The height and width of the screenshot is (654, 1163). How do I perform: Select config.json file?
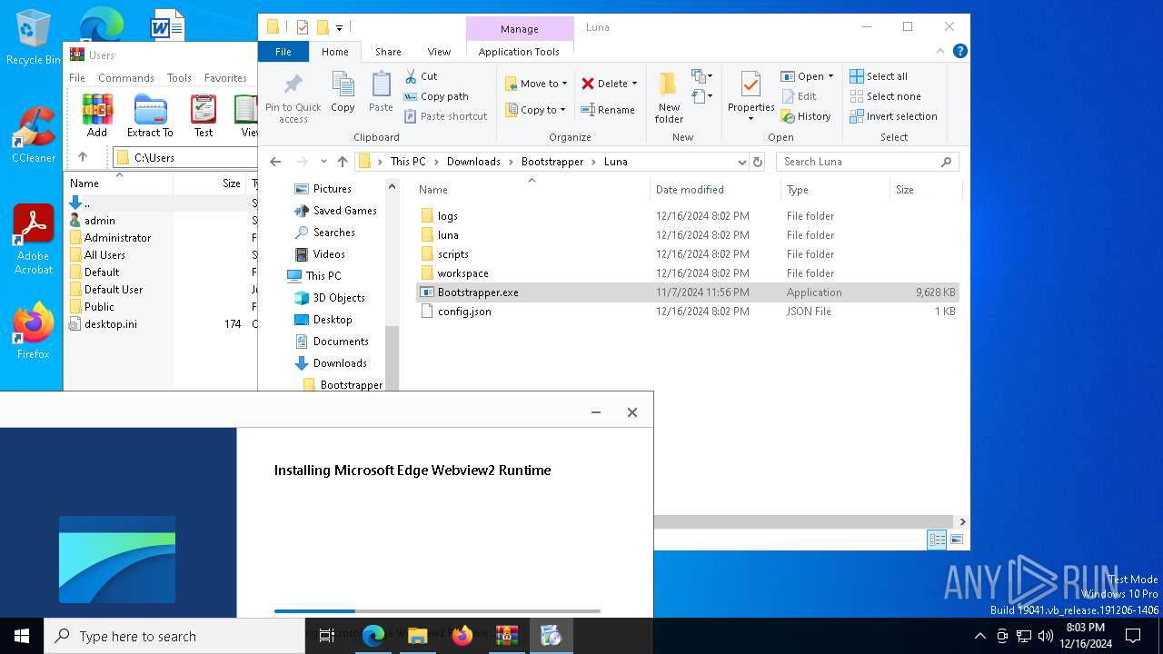pos(688,312)
